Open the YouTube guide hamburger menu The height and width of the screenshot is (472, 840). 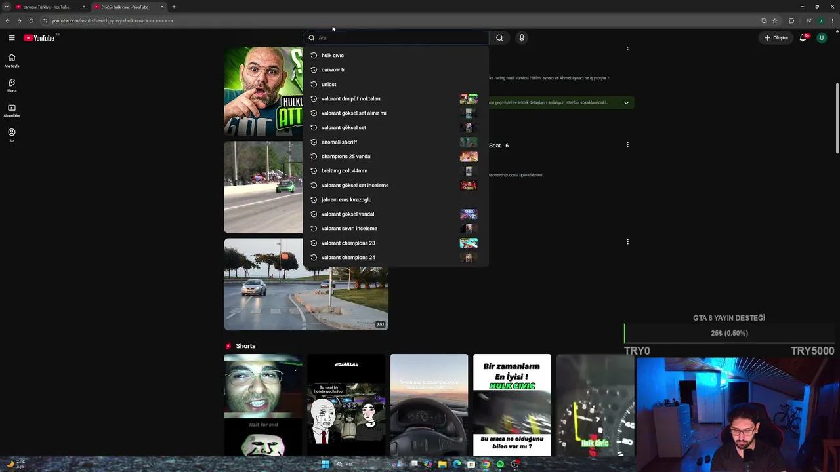coord(12,38)
